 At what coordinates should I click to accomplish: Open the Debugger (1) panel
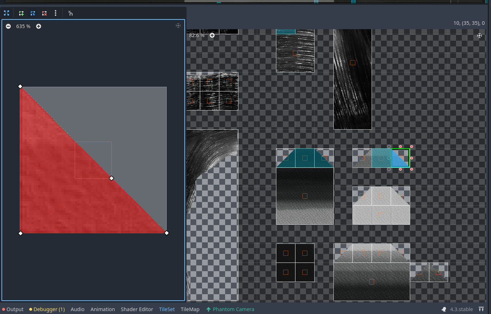point(47,309)
